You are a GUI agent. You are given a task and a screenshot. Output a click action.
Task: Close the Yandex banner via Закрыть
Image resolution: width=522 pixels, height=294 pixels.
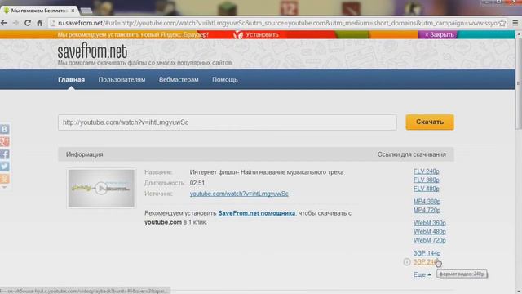coord(439,34)
